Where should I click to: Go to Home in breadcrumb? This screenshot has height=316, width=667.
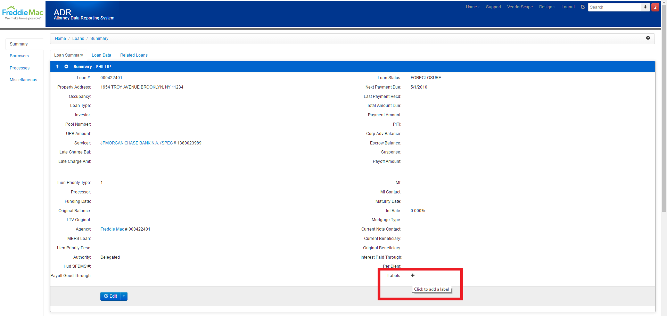tap(60, 39)
